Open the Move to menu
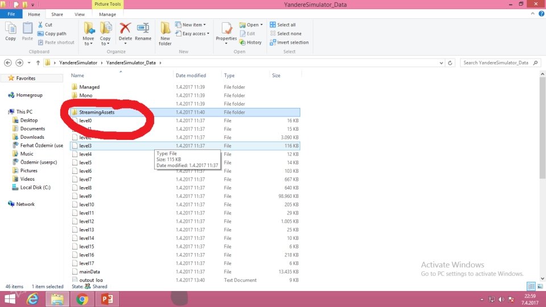This screenshot has width=546, height=307. coord(89,34)
